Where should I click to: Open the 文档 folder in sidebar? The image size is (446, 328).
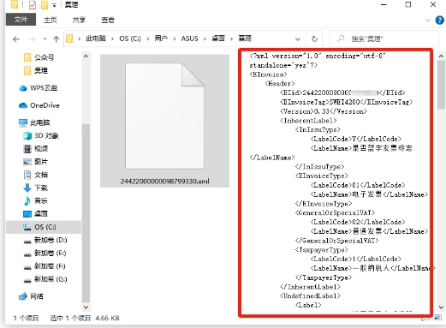[x=35, y=175]
